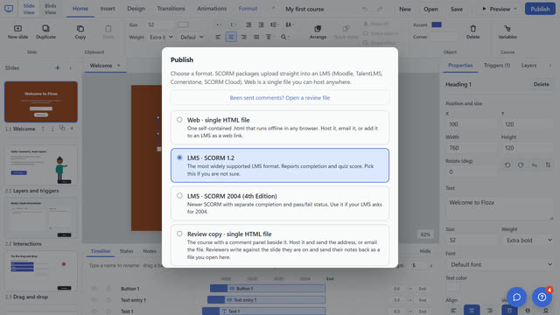This screenshot has height=315, width=560.
Task: Open the help question-mark floating button
Action: click(542, 297)
